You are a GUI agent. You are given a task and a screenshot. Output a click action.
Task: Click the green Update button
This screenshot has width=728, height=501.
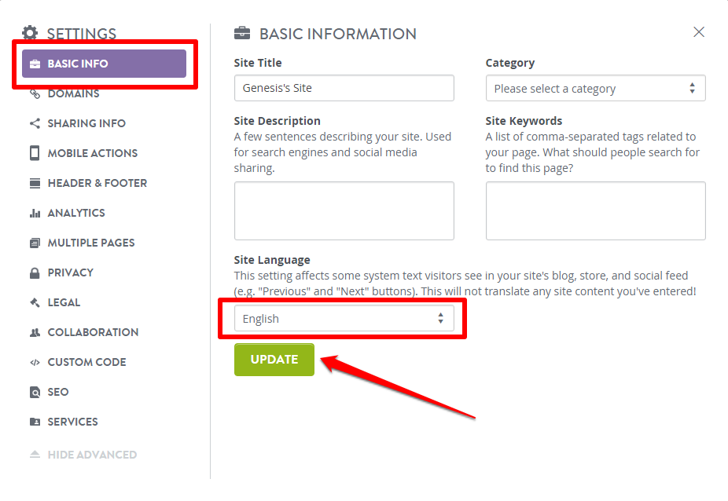[274, 360]
